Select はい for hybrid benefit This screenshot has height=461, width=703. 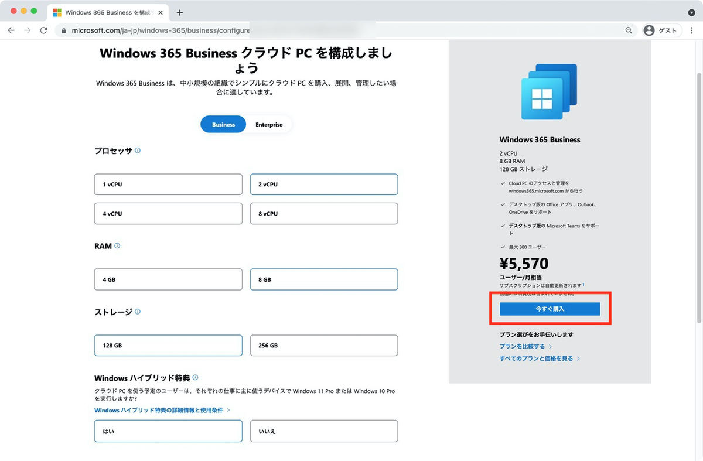coord(168,431)
